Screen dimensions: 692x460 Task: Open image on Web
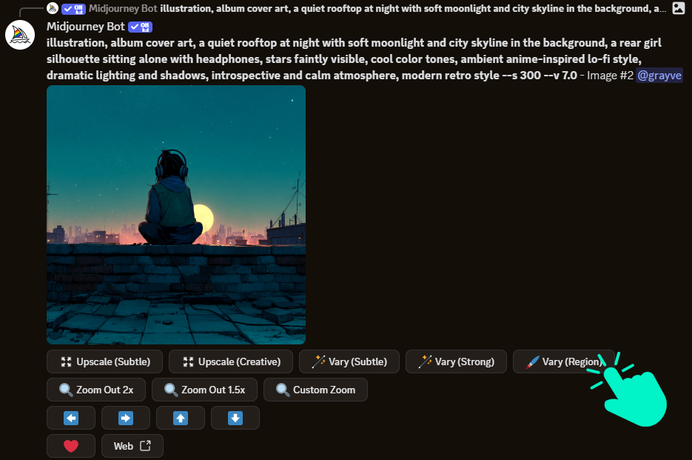132,446
